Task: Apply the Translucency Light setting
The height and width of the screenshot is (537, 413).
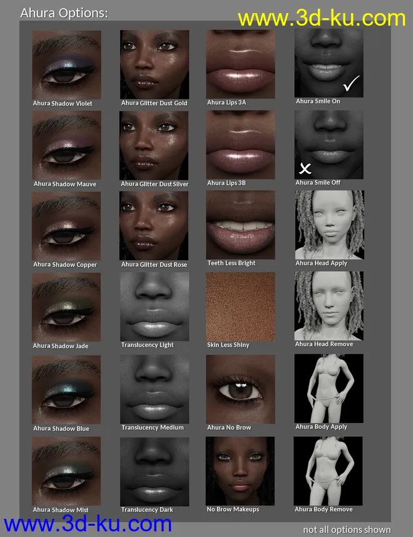Action: (154, 307)
